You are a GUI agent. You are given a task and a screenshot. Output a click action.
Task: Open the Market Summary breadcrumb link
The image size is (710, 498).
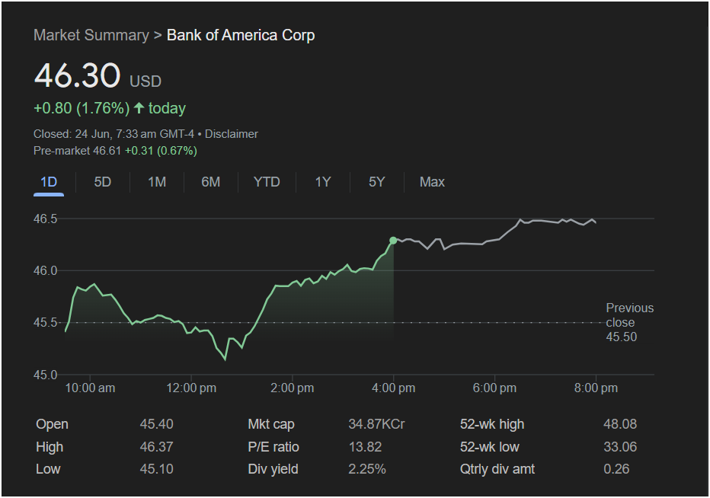(91, 35)
